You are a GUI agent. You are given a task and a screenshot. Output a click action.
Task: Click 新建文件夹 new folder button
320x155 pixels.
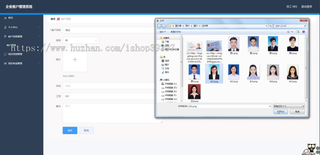pos(176,32)
